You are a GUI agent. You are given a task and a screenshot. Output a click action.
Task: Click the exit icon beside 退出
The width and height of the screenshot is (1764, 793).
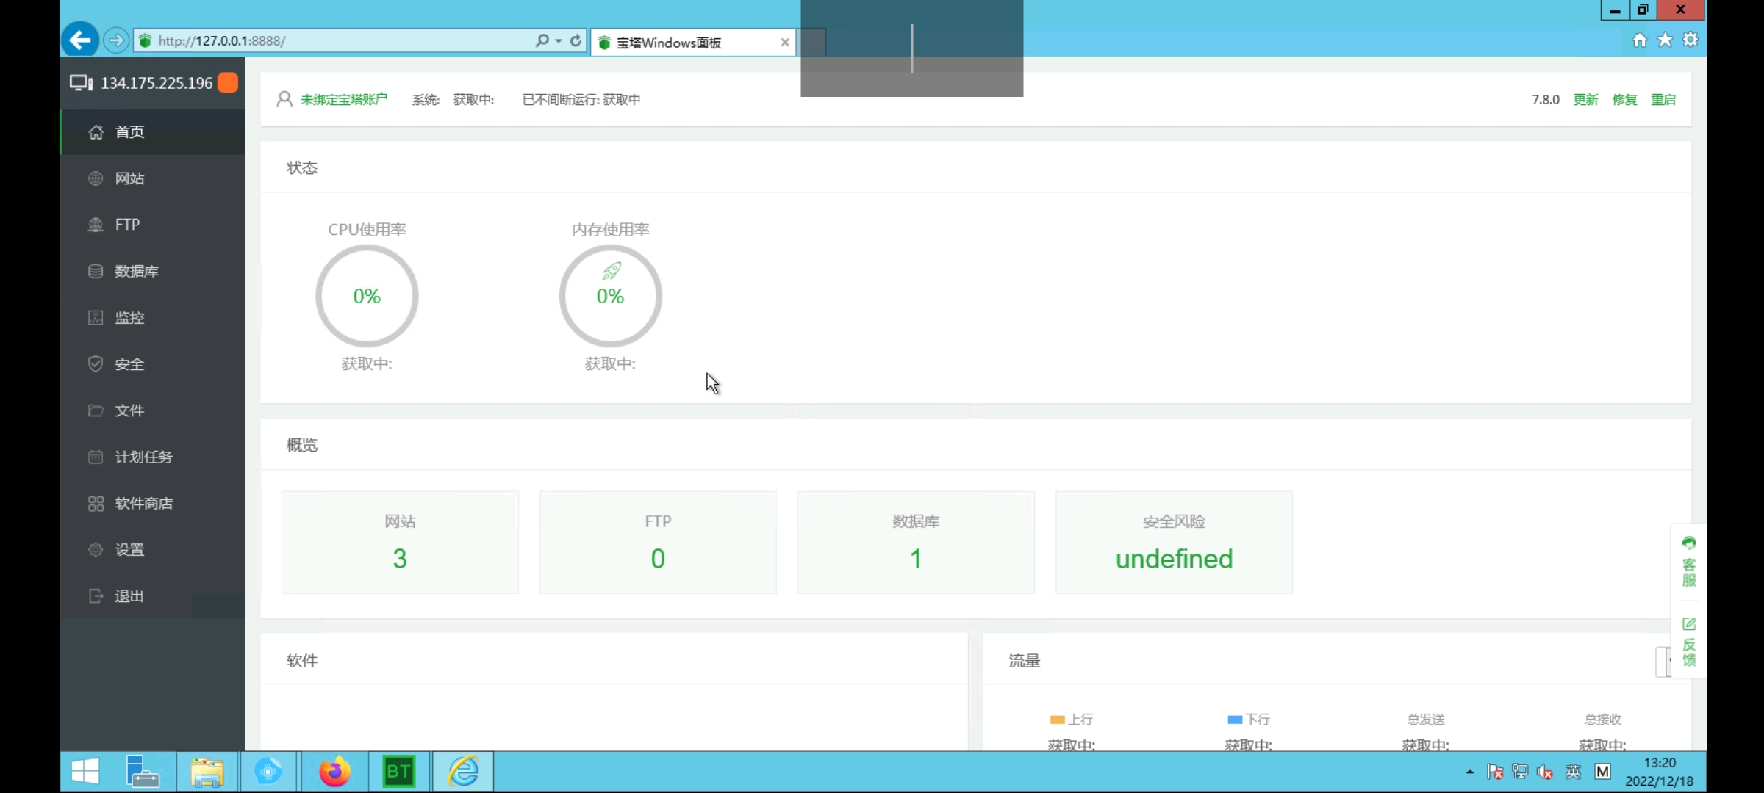[x=96, y=595]
